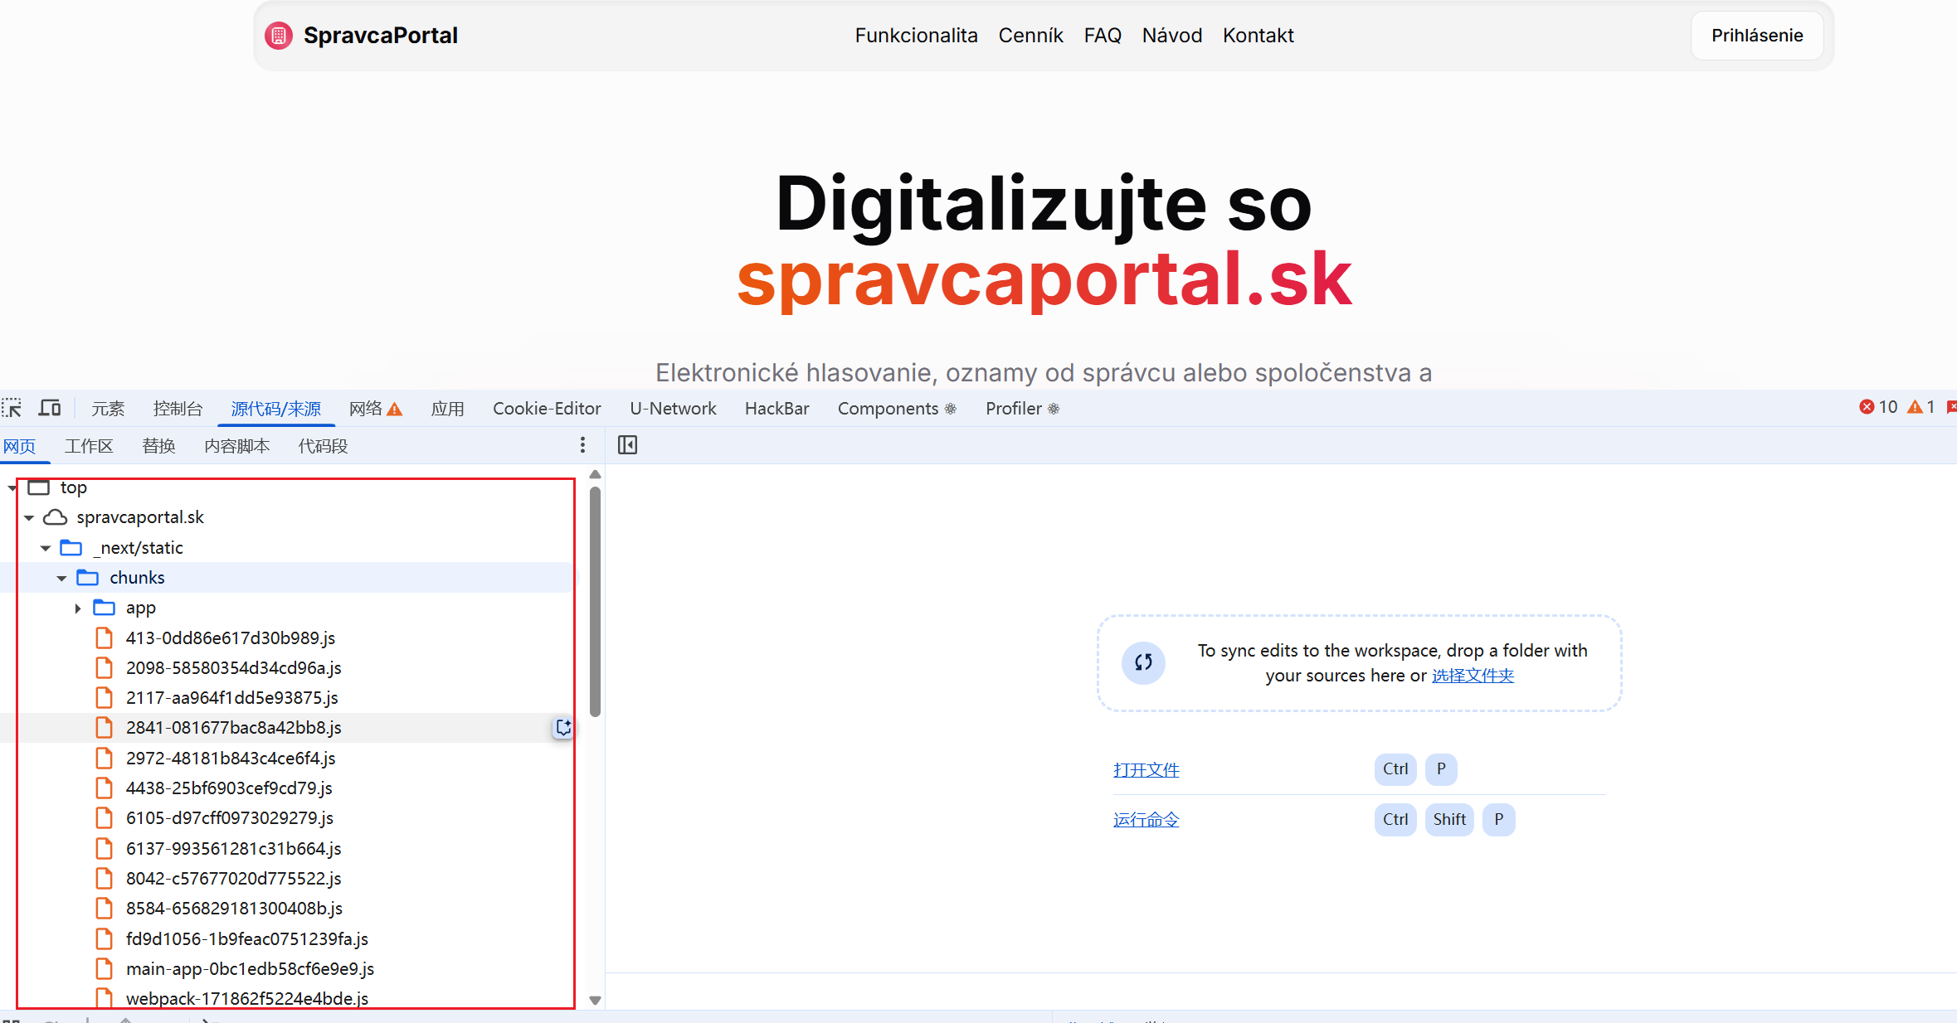This screenshot has height=1023, width=1957.
Task: Go to Cenník nav link
Action: pos(1030,36)
